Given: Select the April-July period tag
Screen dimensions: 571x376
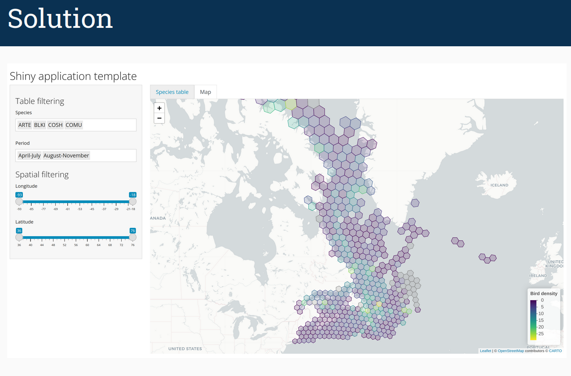Looking at the screenshot, I should (29, 155).
